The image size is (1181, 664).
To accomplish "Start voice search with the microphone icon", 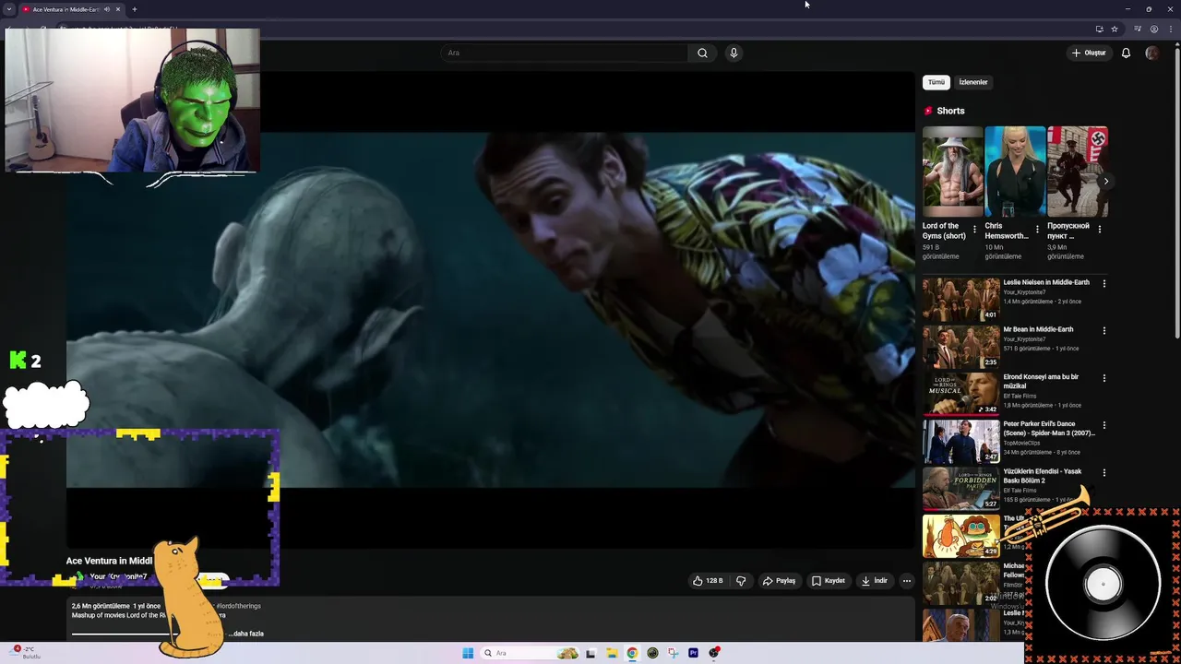I will 734,53.
